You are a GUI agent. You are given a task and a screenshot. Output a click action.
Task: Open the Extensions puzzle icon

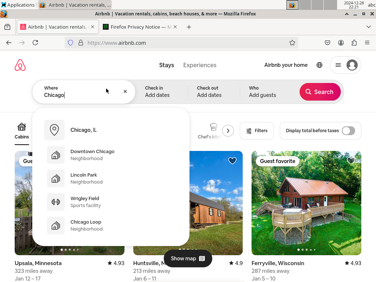pos(354,43)
